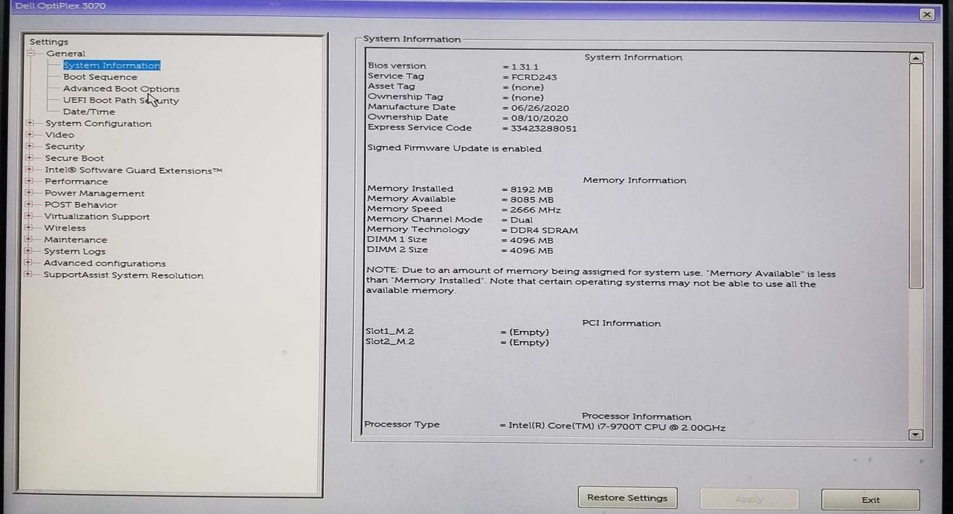Select SupportAssist System Resolution category
Image resolution: width=953 pixels, height=514 pixels.
pos(123,275)
